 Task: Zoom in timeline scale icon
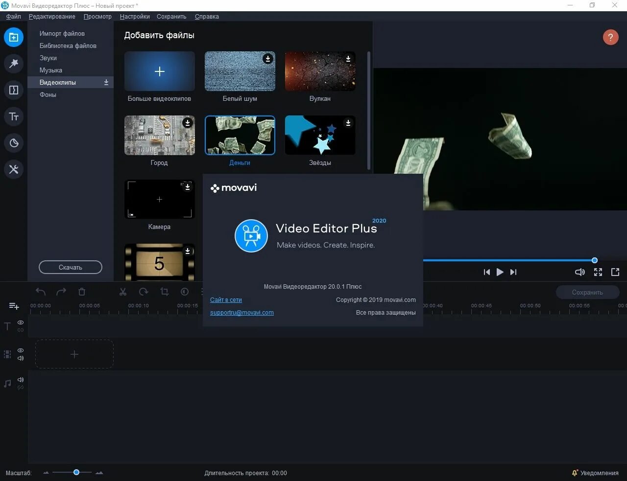pyautogui.click(x=99, y=473)
